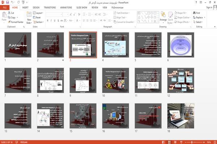The height and width of the screenshot is (144, 217).
Task: Zoom out with minus button
Action: (186, 142)
